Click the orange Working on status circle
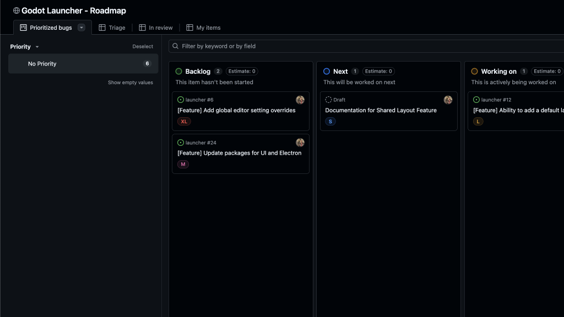 tap(474, 71)
